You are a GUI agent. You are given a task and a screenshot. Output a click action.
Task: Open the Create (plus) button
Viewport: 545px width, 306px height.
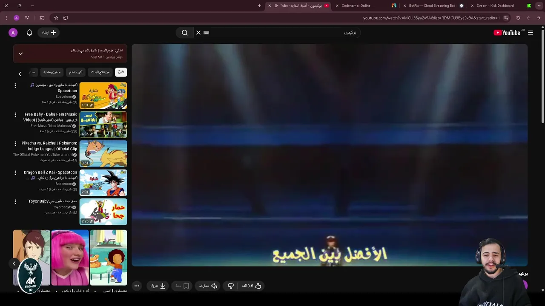pos(49,33)
